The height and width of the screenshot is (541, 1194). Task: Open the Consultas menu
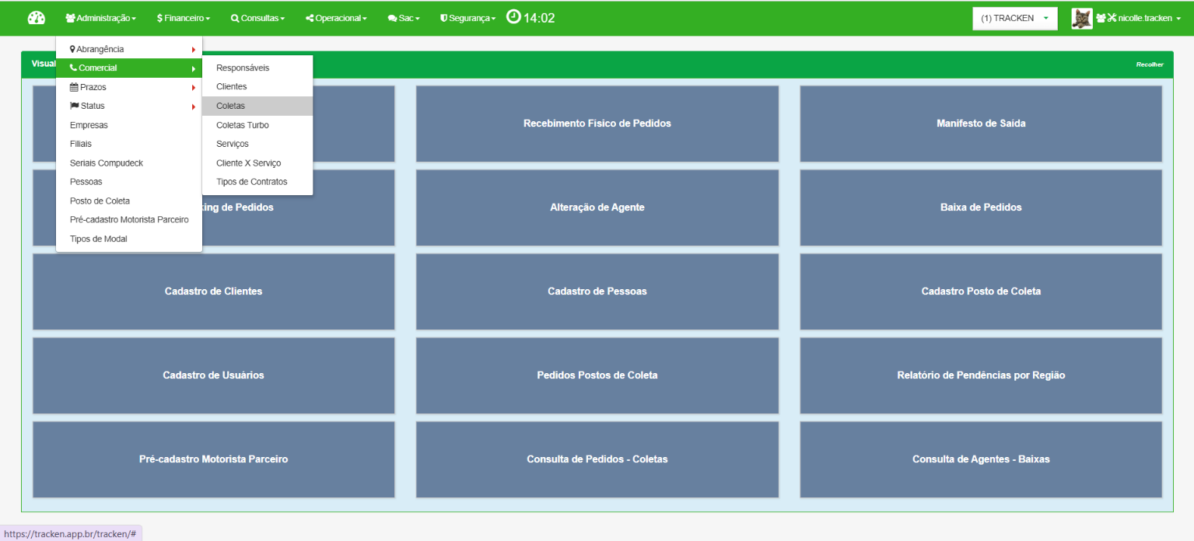258,18
